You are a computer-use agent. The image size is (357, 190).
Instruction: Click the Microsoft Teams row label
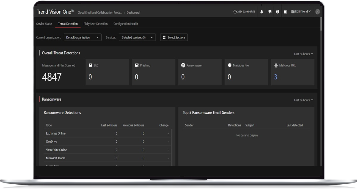(55, 158)
